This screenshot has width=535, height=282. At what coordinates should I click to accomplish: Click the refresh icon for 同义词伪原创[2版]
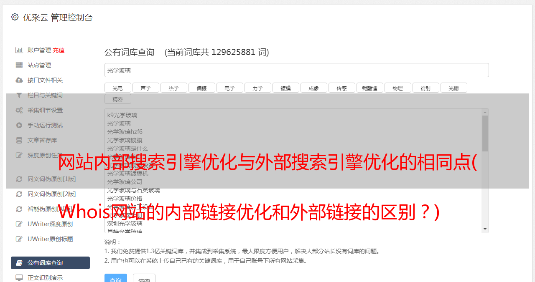[x=19, y=194]
